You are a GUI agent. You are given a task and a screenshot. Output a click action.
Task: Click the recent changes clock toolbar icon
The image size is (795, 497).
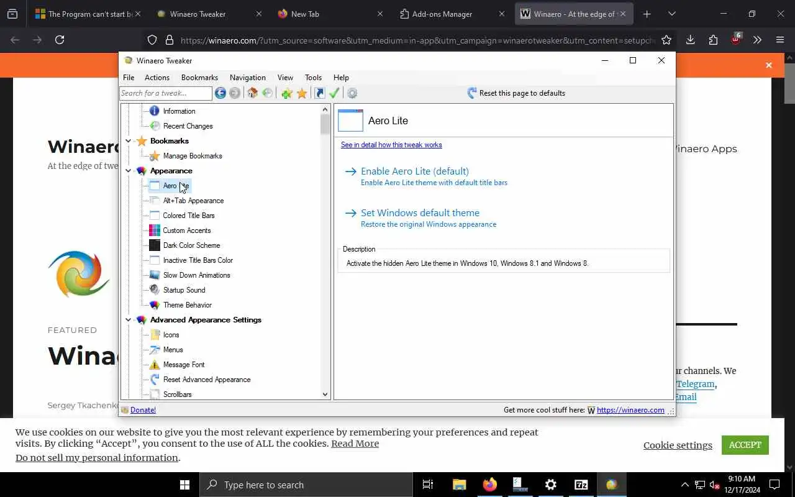point(268,93)
